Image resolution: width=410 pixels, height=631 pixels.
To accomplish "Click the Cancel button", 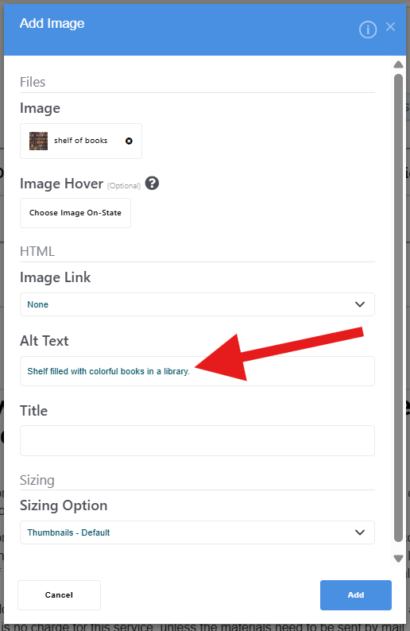I will point(59,594).
